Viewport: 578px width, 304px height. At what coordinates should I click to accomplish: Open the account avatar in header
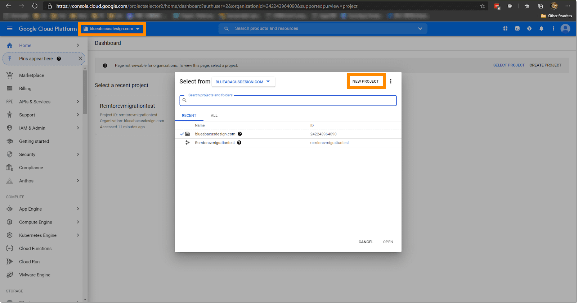pyautogui.click(x=565, y=29)
